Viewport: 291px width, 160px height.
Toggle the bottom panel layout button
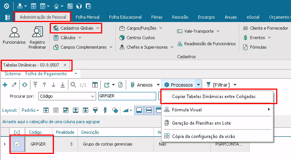[x=139, y=110]
